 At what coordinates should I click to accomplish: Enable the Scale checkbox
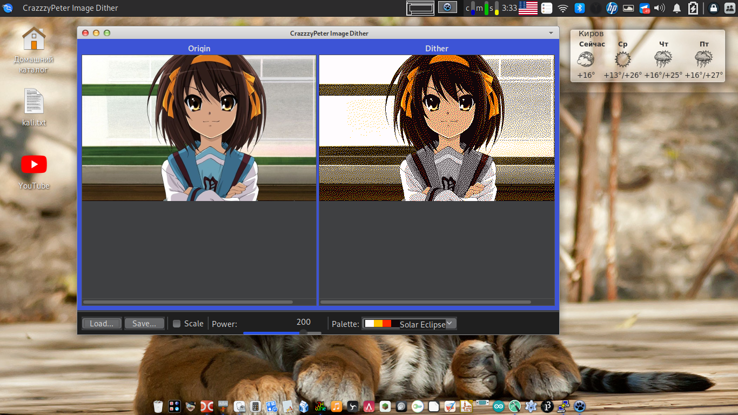(177, 324)
